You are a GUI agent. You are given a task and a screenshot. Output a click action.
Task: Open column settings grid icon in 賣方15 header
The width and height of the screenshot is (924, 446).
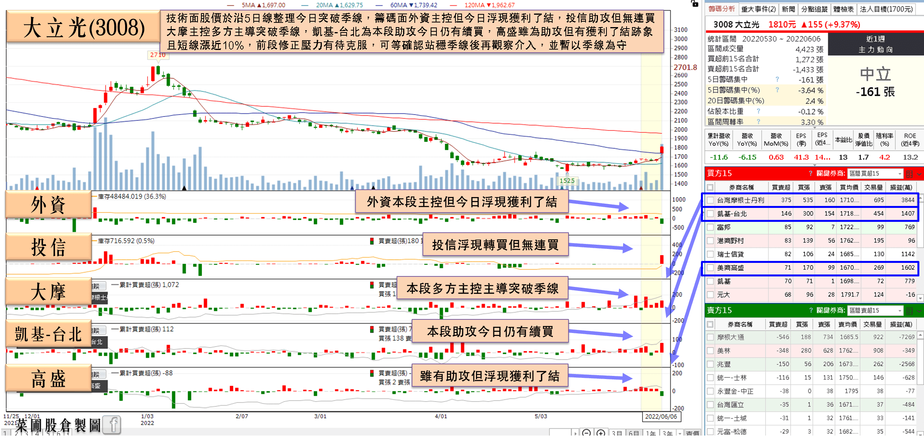click(x=910, y=311)
